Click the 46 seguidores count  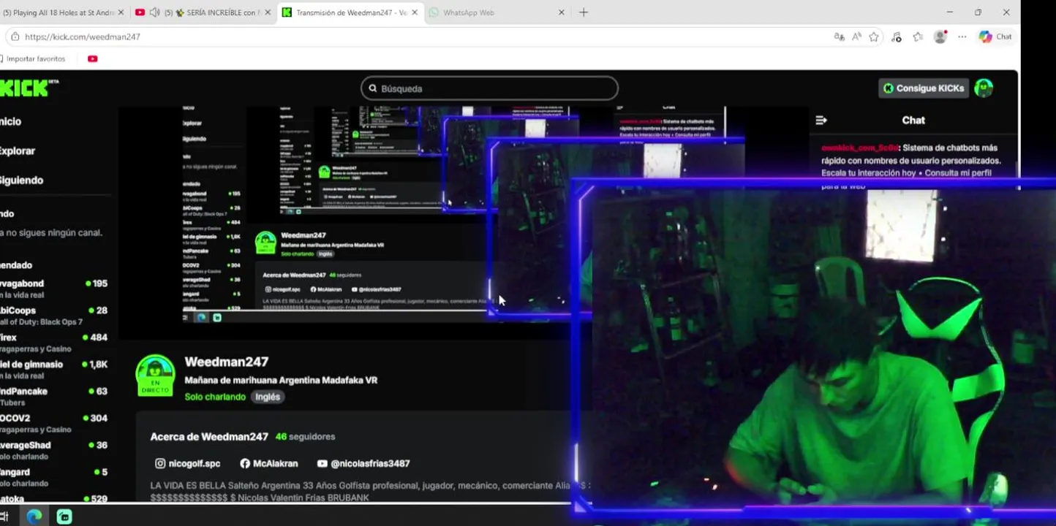tap(305, 436)
